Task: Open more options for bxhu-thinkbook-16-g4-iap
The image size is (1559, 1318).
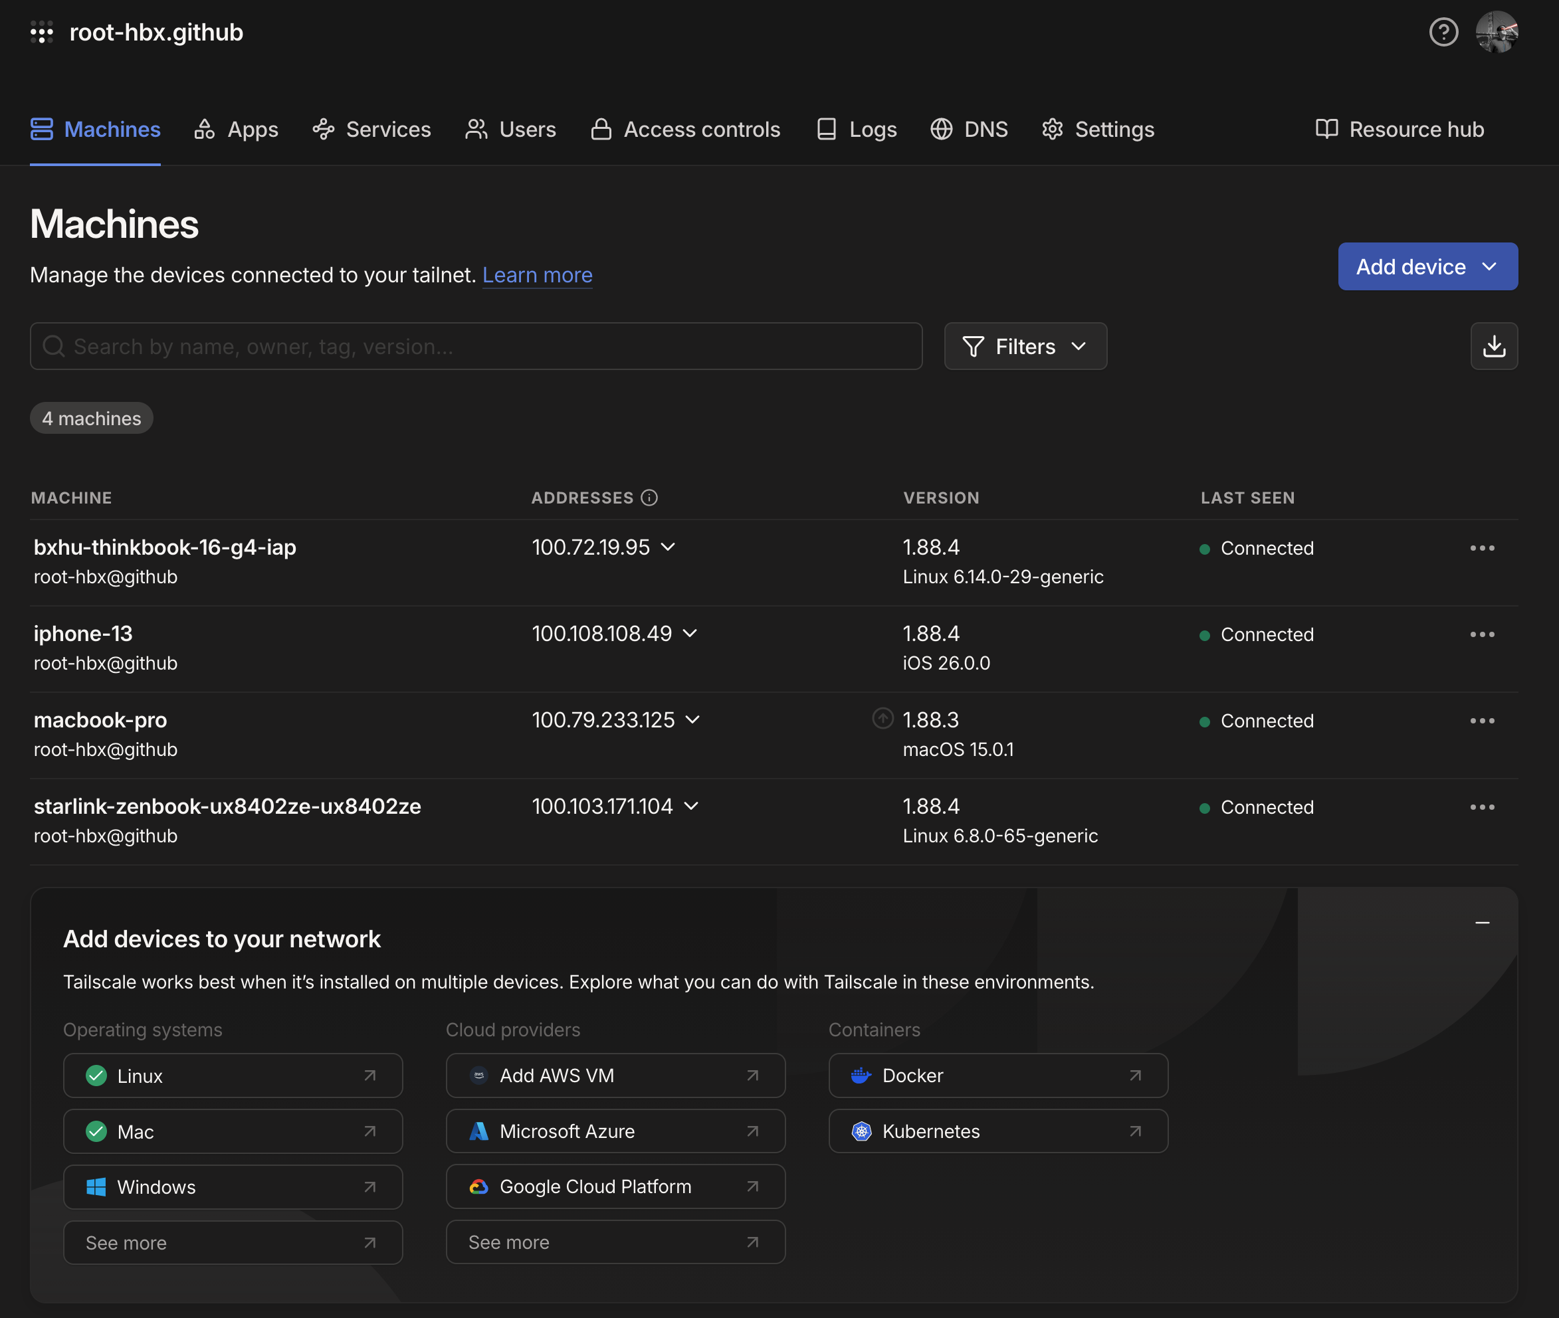Action: tap(1482, 549)
